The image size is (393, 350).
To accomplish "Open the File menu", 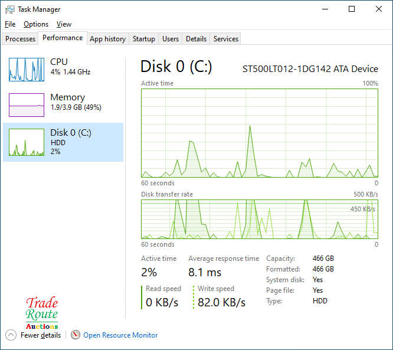I will click(10, 24).
